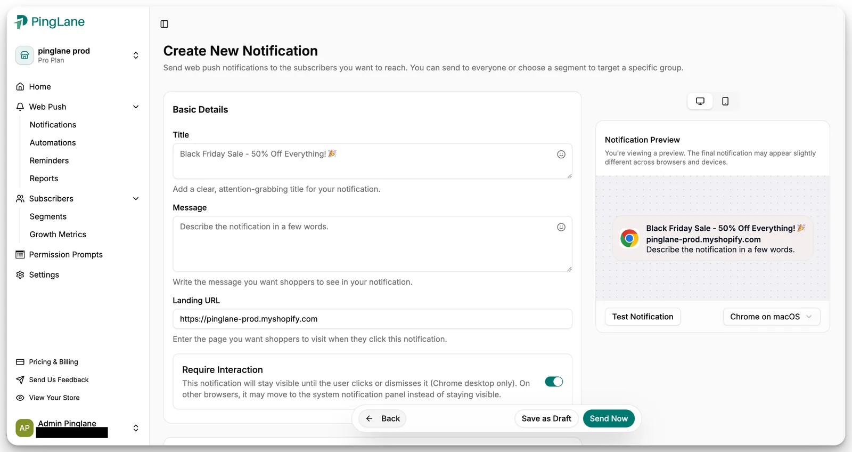
Task: Click the notification preview card
Action: [x=712, y=238]
